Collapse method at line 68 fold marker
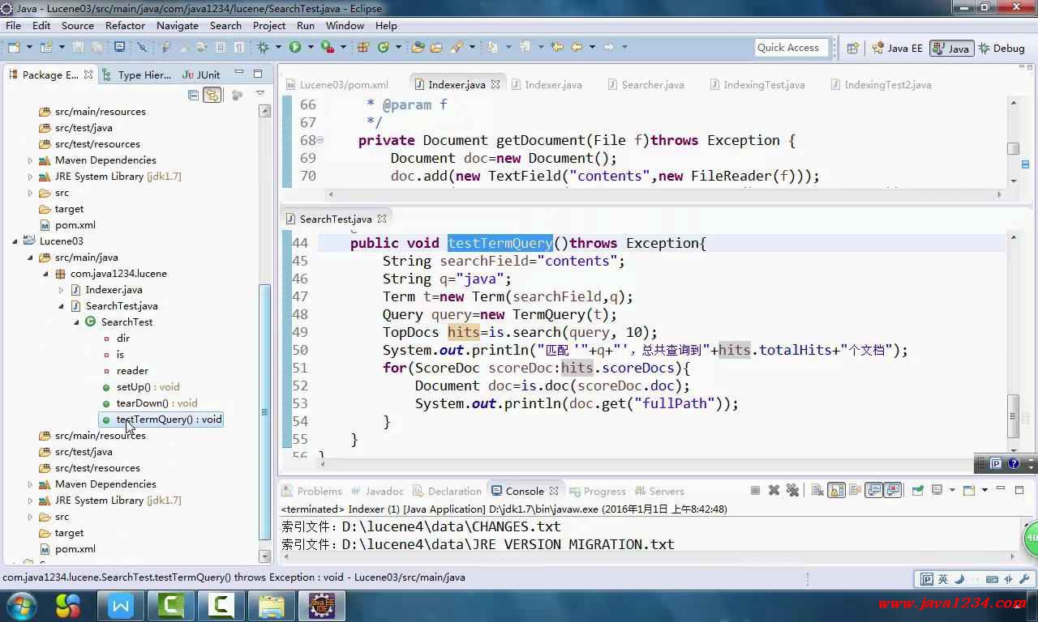The width and height of the screenshot is (1038, 622). click(x=320, y=140)
